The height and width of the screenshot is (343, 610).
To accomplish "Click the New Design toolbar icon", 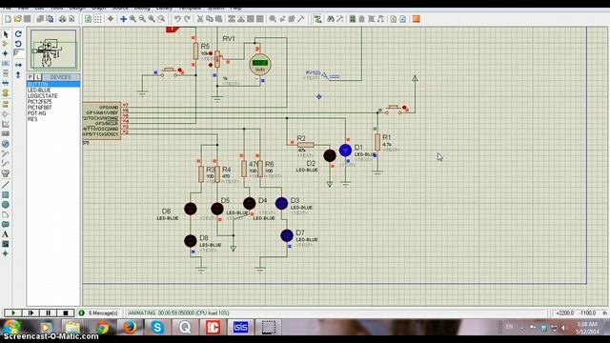I will coord(8,19).
